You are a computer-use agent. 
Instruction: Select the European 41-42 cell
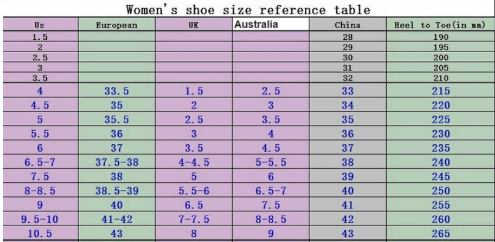click(x=116, y=218)
